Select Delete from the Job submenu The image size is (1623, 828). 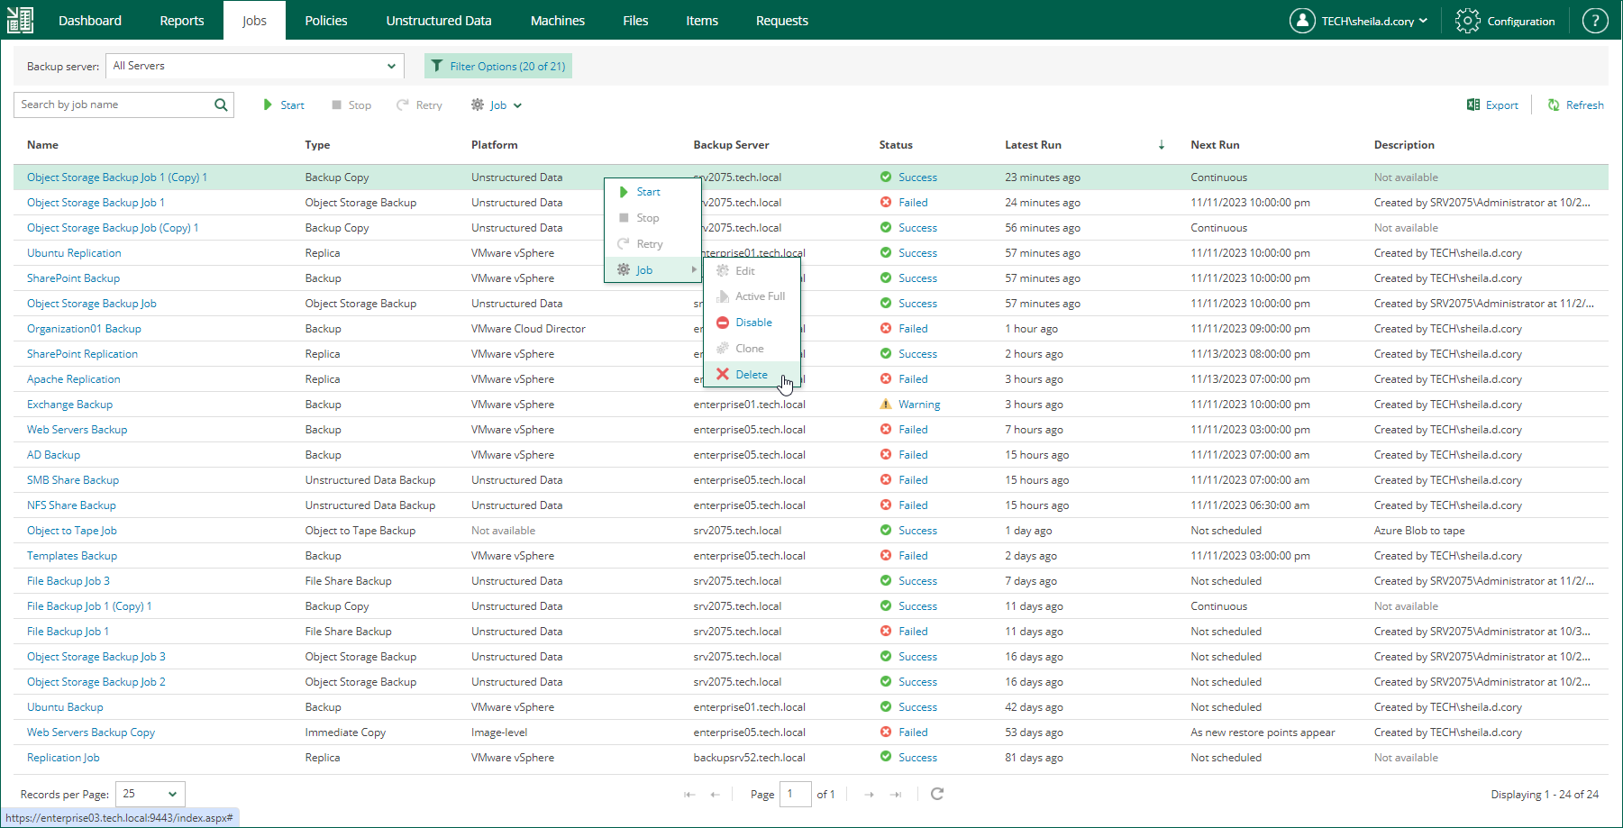point(751,375)
